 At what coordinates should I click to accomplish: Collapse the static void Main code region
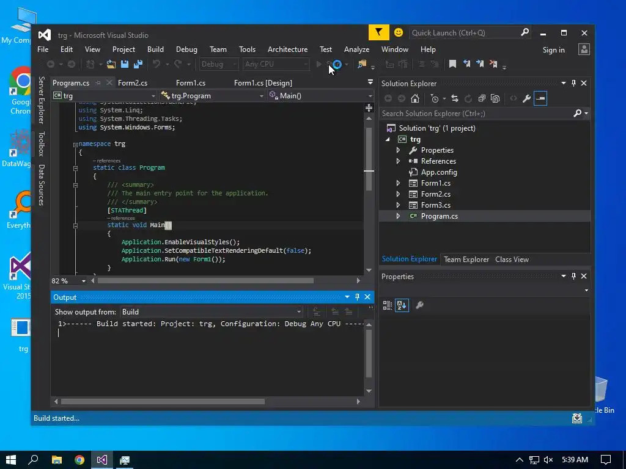click(75, 226)
